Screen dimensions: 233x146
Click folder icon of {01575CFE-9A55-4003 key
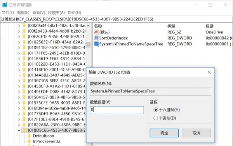pos(24,103)
